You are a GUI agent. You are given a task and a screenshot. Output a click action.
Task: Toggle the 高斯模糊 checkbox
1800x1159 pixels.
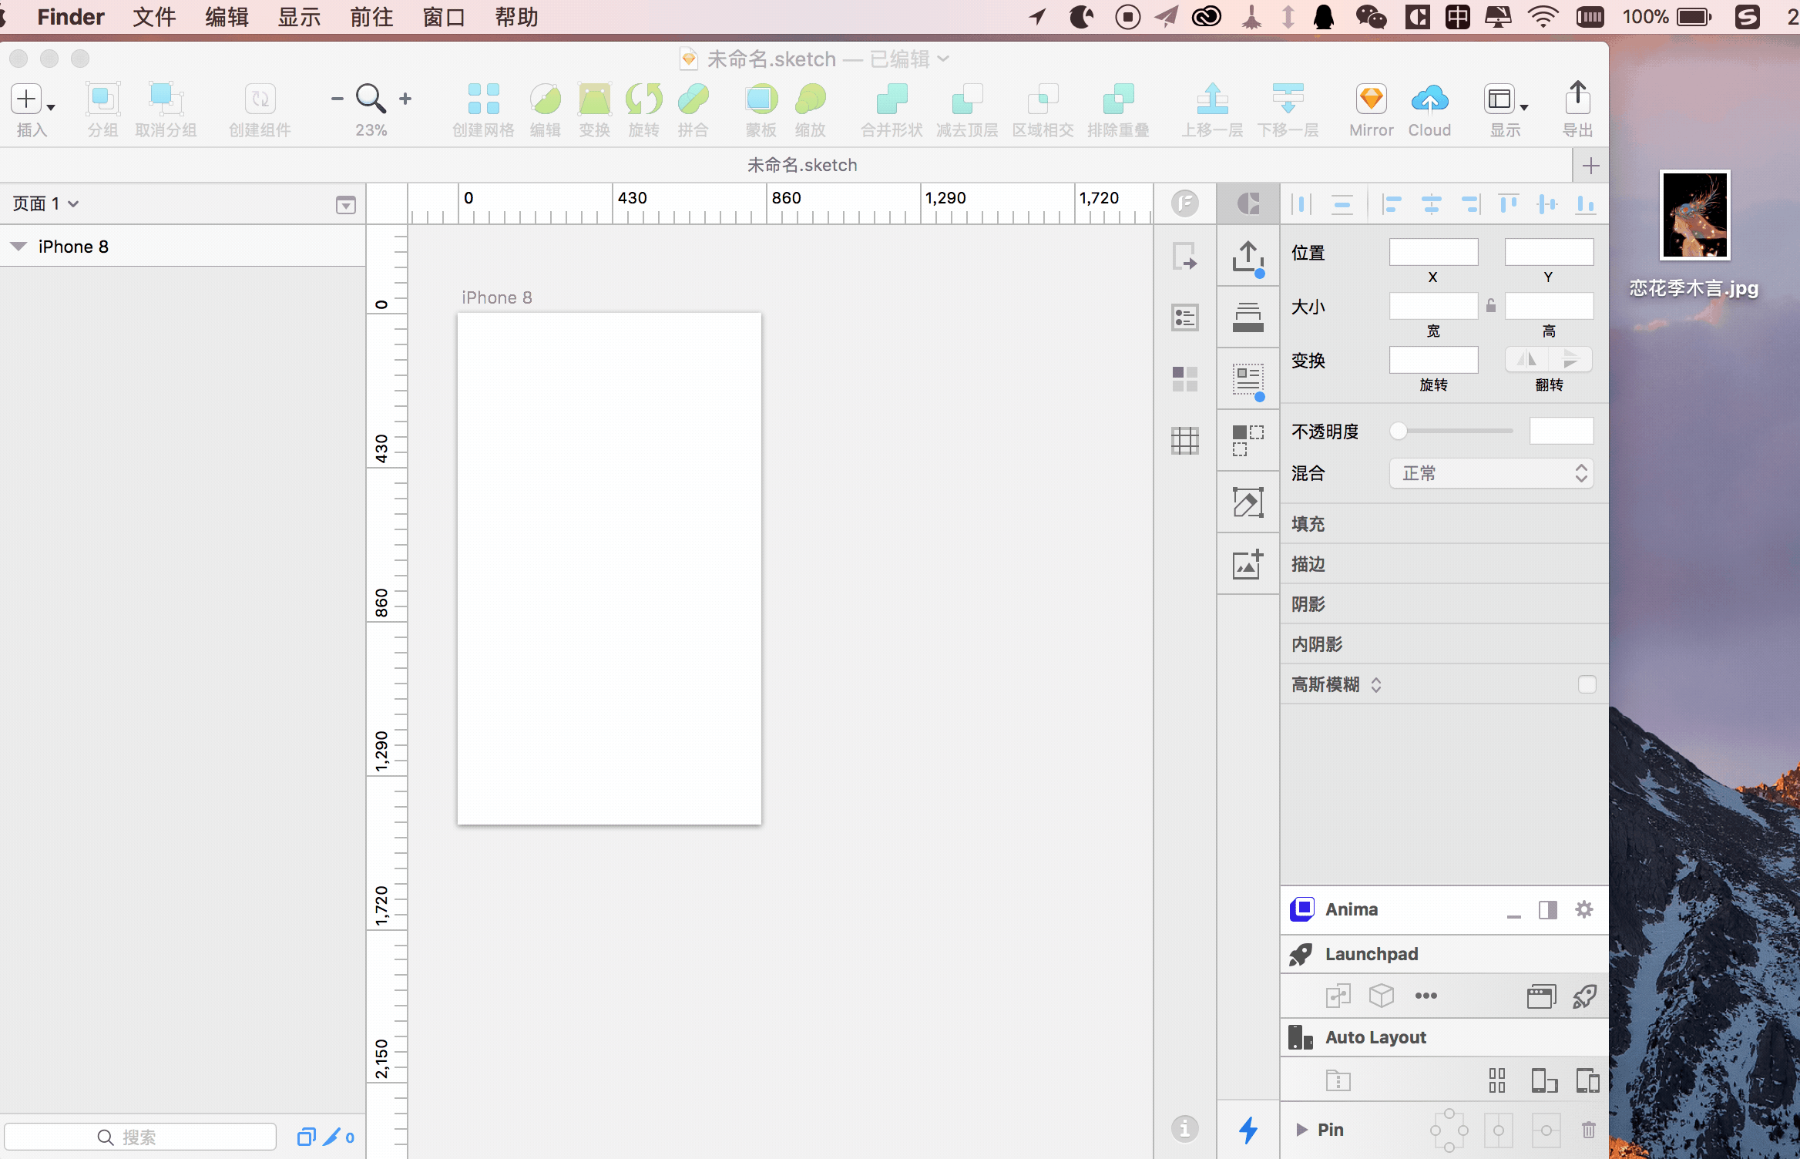coord(1587,684)
